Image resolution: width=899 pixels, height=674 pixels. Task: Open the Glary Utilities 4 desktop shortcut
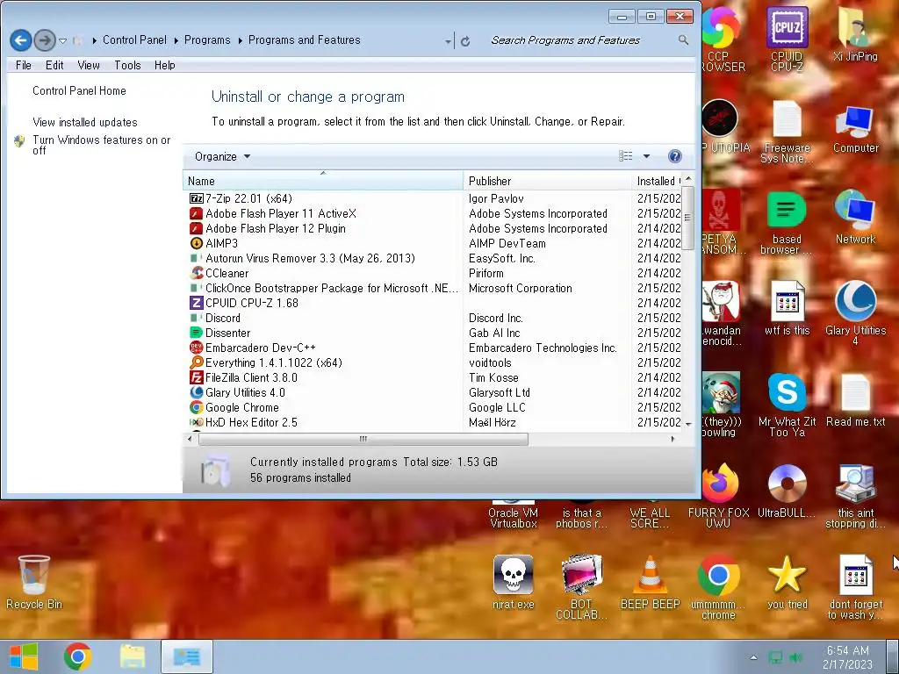(855, 312)
